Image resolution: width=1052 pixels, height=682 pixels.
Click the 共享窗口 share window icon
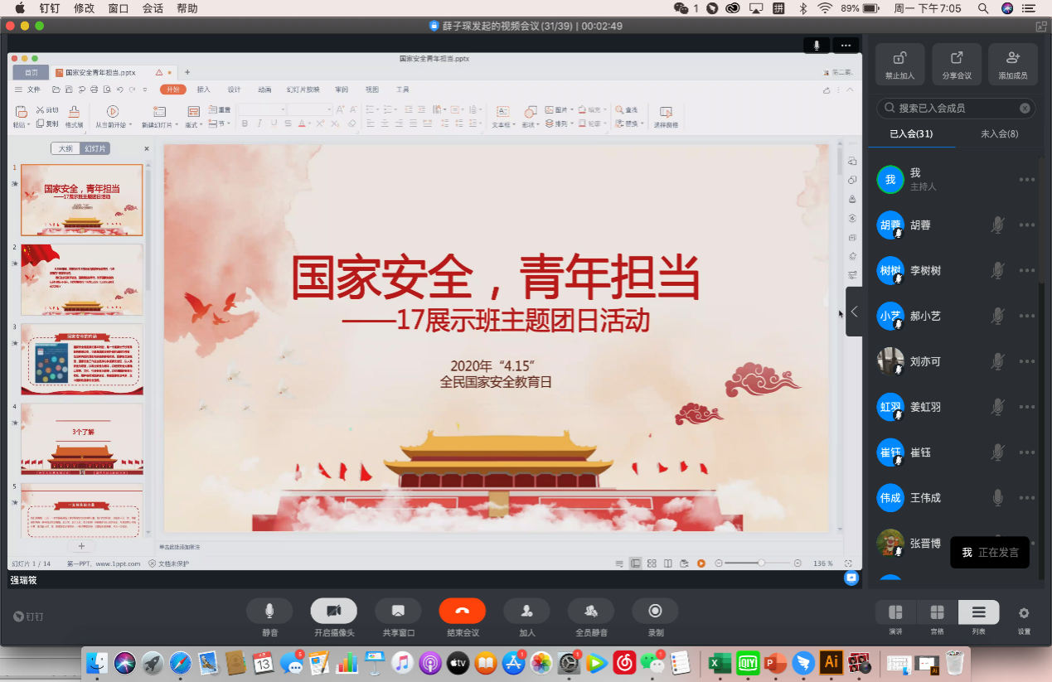pyautogui.click(x=398, y=612)
